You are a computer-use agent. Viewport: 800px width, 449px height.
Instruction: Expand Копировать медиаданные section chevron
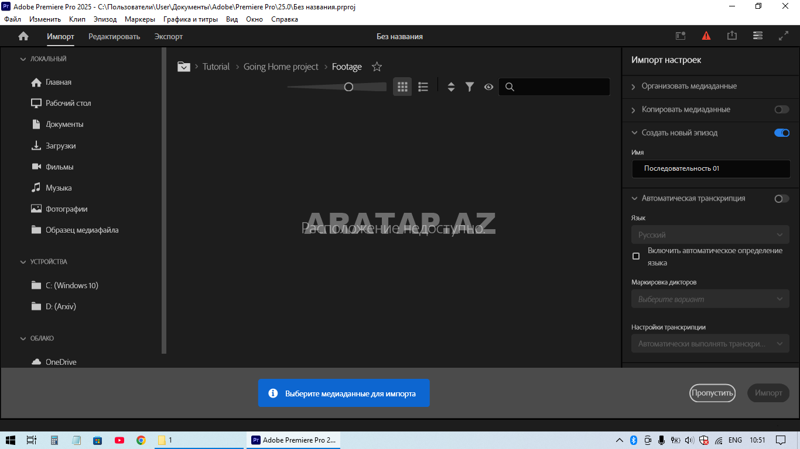click(x=634, y=110)
